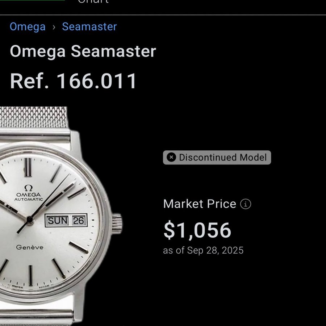Click the Market Price label

(x=200, y=204)
